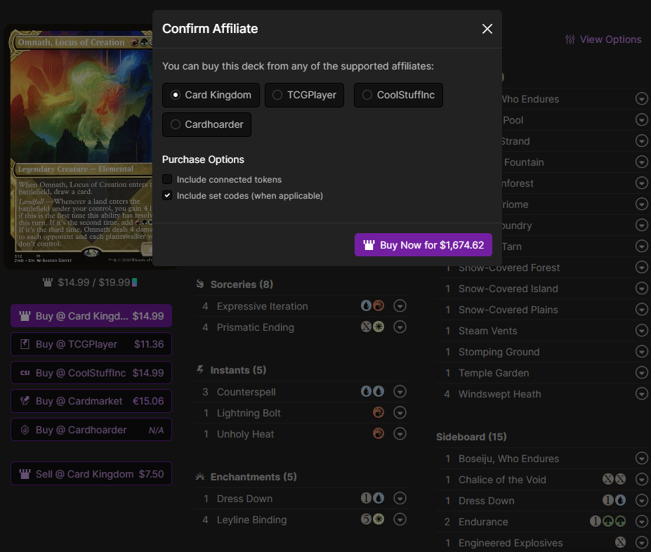Close the Confirm Affiliate dialog
Image resolution: width=651 pixels, height=552 pixels.
click(487, 29)
